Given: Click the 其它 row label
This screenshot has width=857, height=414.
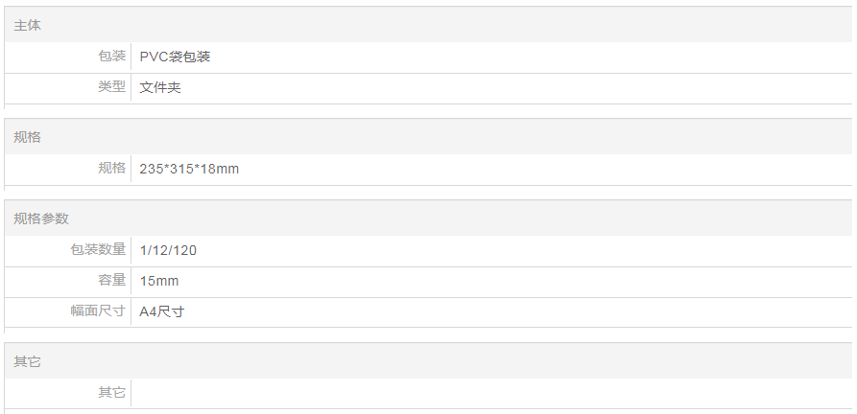Looking at the screenshot, I should pos(111,393).
